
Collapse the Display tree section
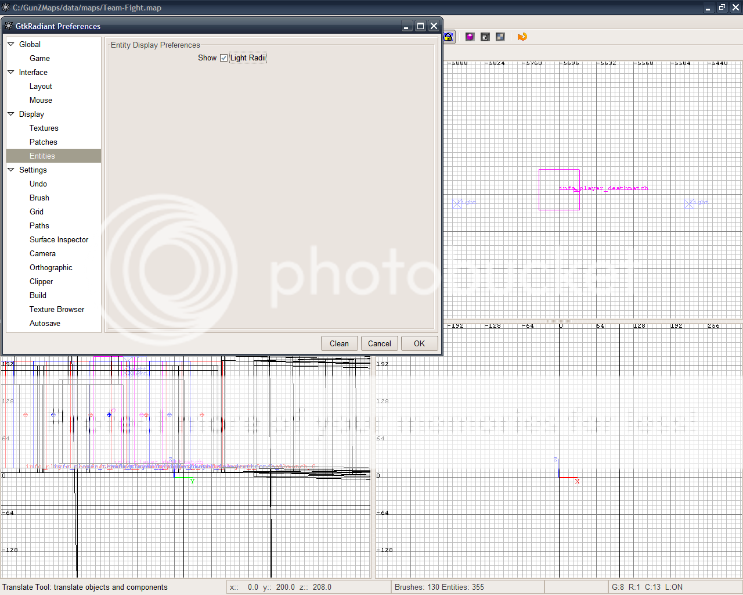point(11,114)
